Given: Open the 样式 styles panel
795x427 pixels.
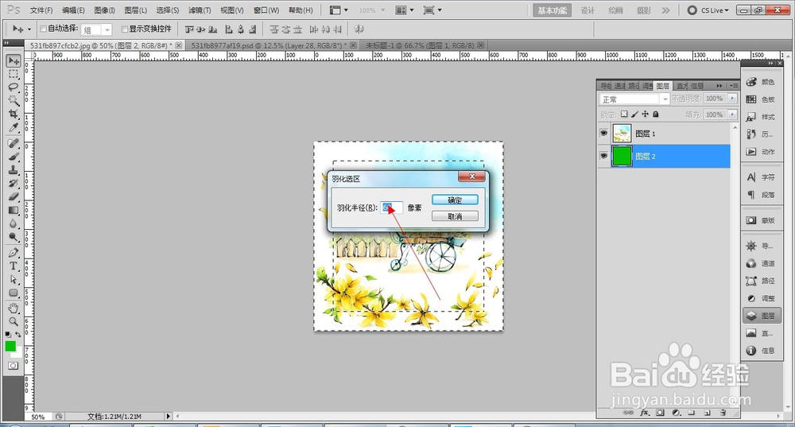Looking at the screenshot, I should click(761, 117).
